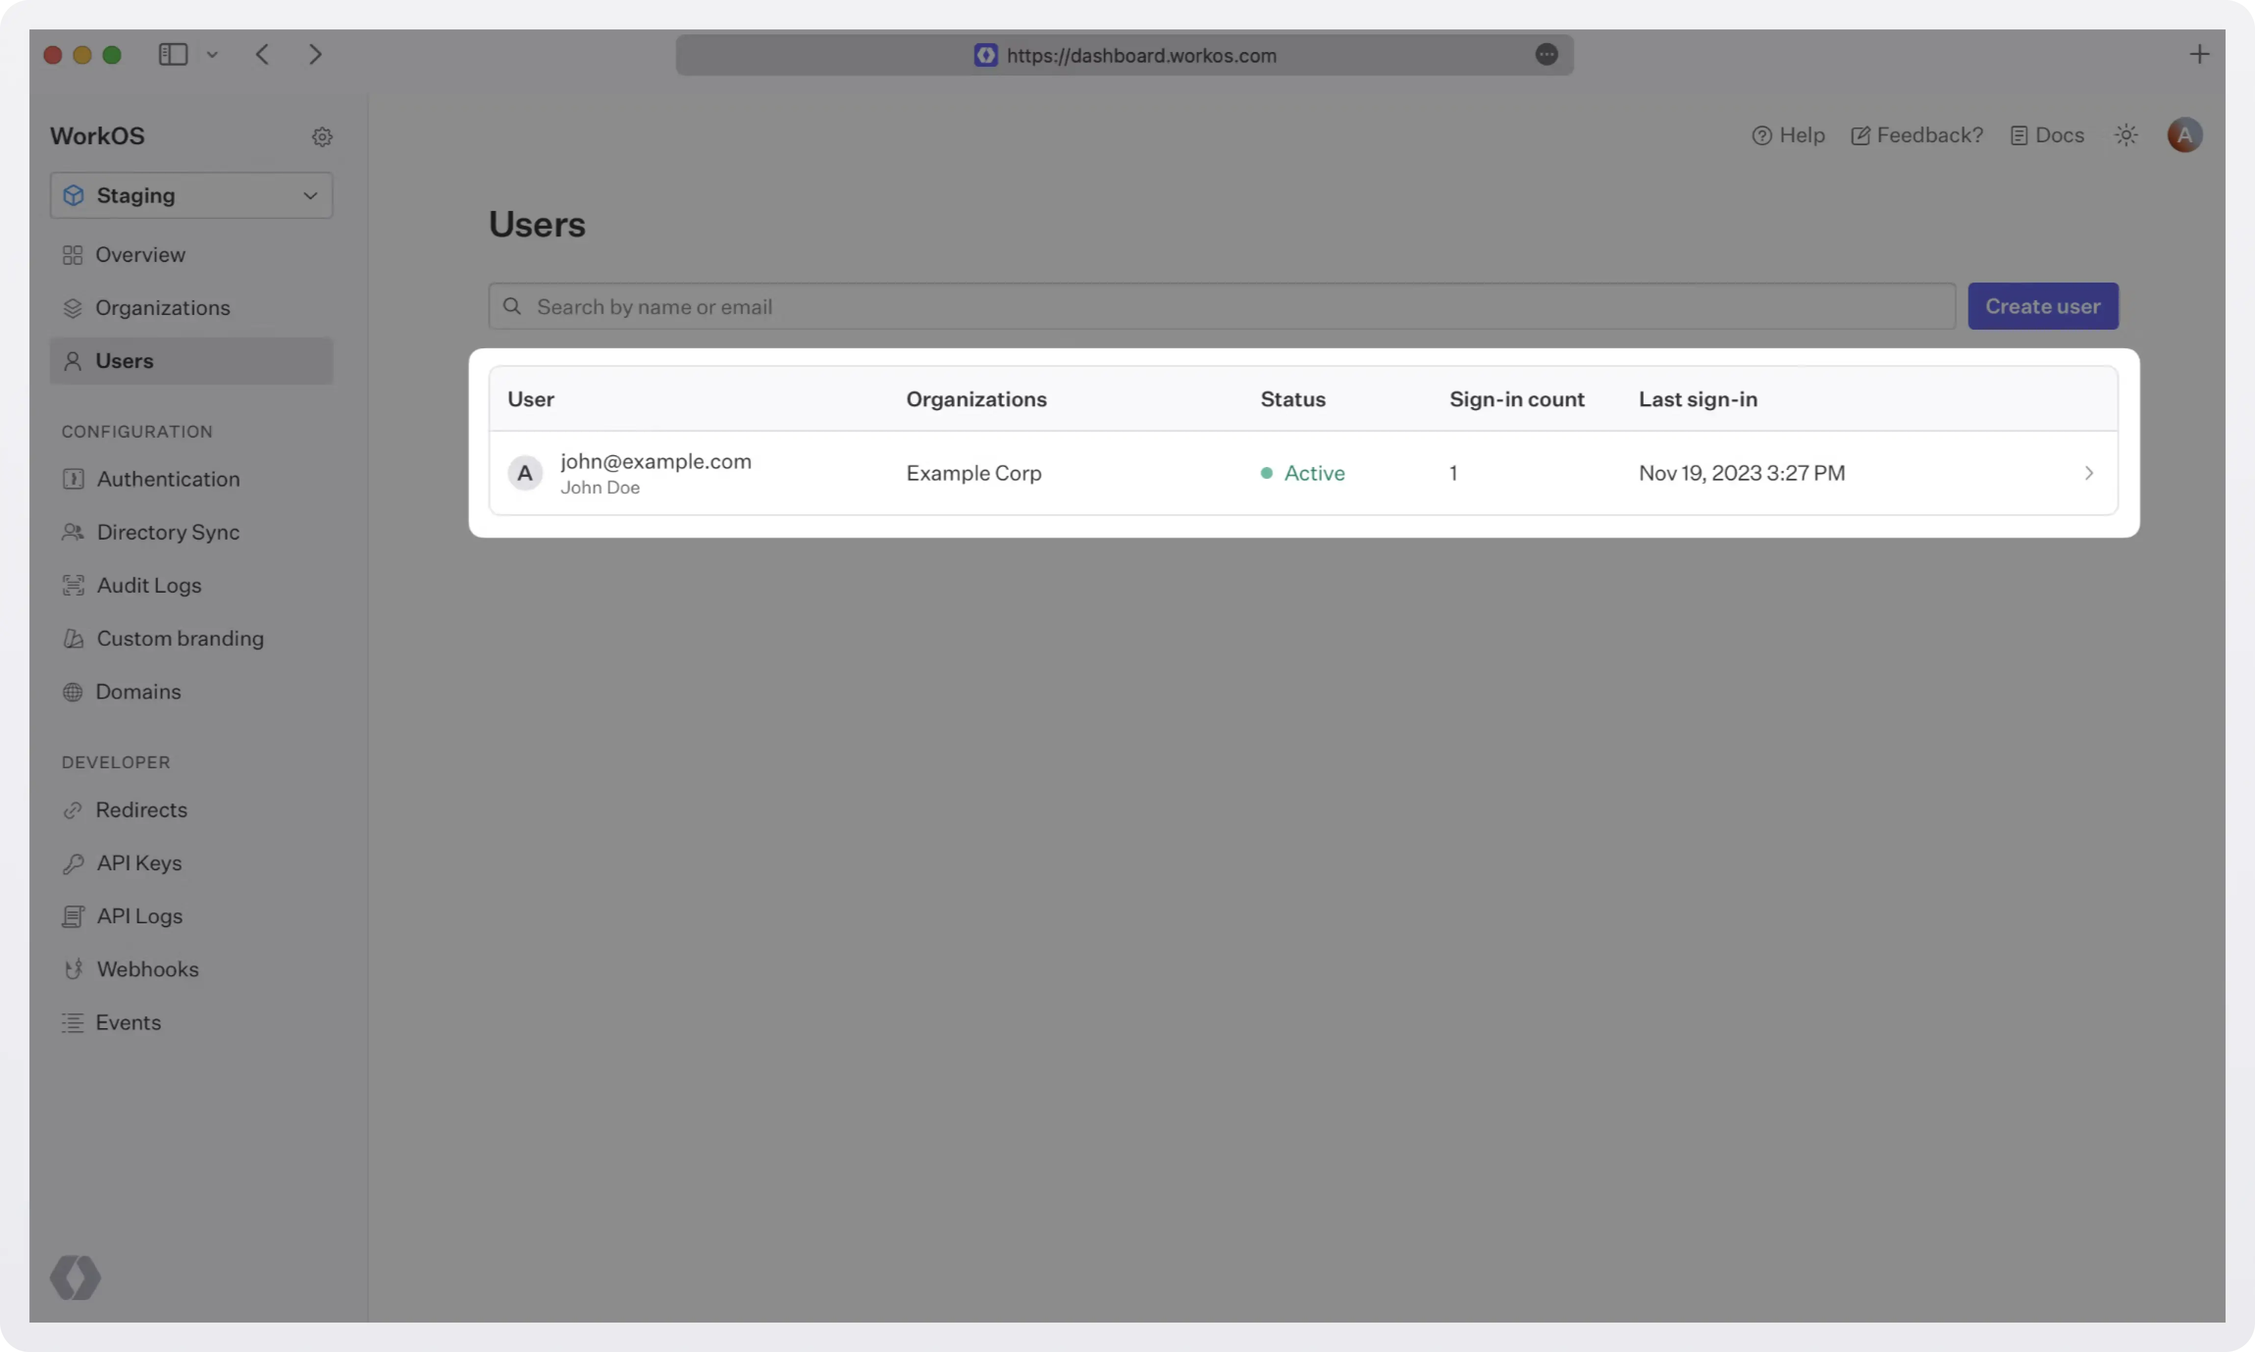Click the Create user button
Viewport: 2255px width, 1352px height.
[x=2043, y=306]
